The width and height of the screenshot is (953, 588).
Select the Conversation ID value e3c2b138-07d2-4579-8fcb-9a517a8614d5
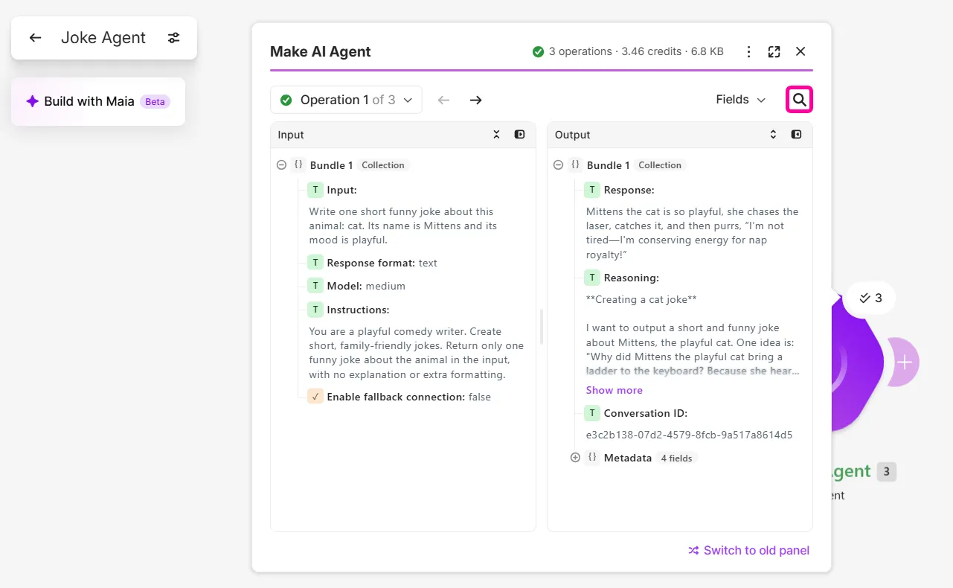(x=689, y=435)
